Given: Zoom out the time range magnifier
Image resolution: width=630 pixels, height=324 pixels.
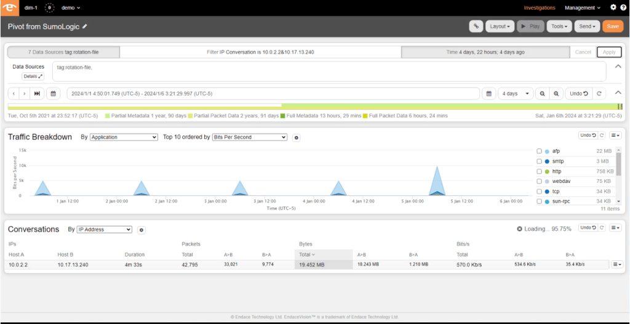Looking at the screenshot, I should click(x=543, y=93).
